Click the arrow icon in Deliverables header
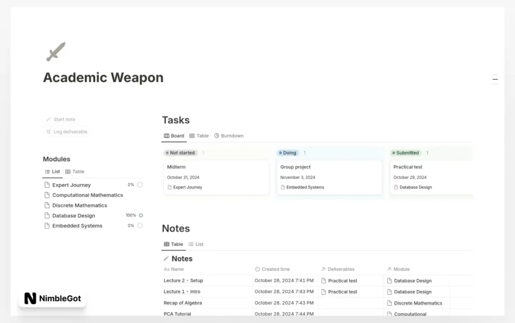The image size is (515, 323). 323,269
